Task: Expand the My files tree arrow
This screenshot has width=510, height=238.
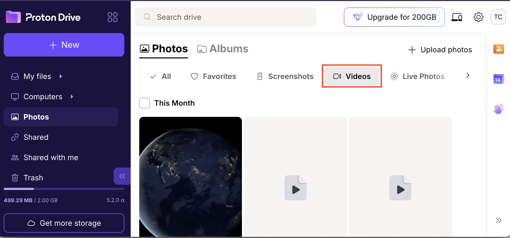Action: [61, 76]
